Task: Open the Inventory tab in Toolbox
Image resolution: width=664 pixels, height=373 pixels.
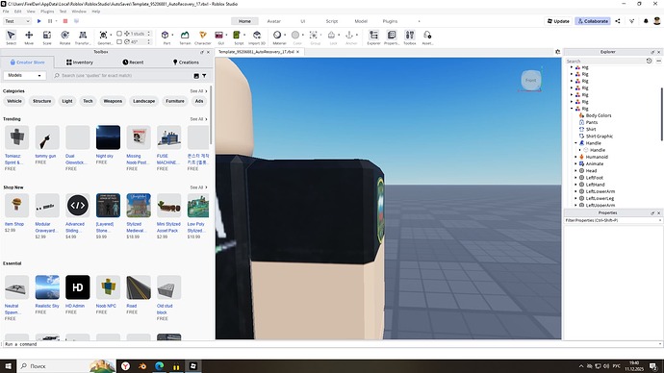Action: coord(80,62)
